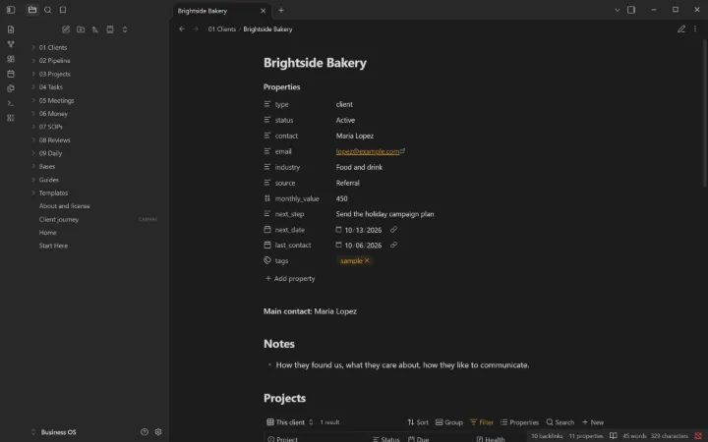Create a new note icon
This screenshot has height=442, width=708.
(x=66, y=29)
